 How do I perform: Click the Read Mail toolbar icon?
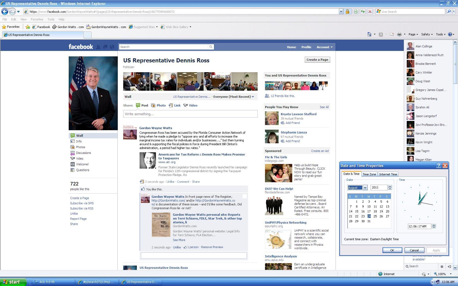click(391, 34)
